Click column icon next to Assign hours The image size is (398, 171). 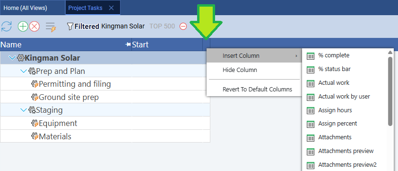pos(311,110)
